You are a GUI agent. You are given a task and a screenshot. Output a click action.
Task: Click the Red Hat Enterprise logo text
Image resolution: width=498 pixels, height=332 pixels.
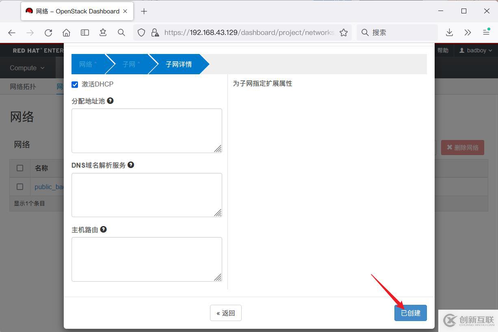(x=38, y=51)
